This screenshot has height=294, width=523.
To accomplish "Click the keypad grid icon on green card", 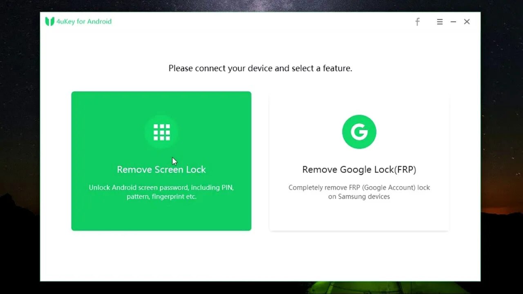I will click(x=161, y=132).
